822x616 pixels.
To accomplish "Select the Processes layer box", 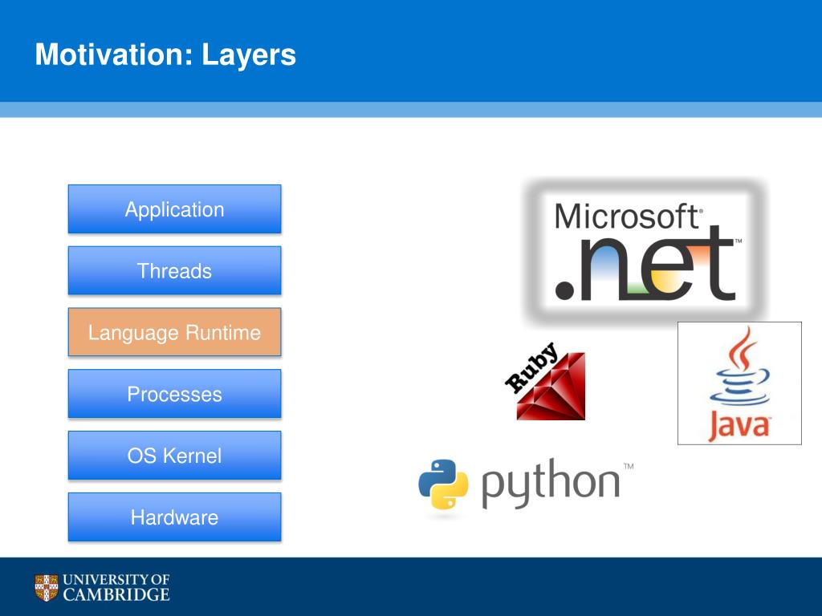I will point(174,394).
